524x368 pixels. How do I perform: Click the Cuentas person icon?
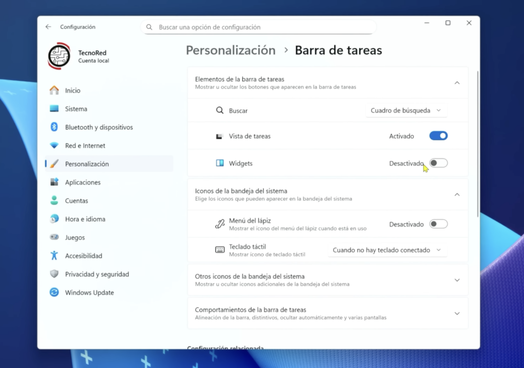tap(54, 200)
